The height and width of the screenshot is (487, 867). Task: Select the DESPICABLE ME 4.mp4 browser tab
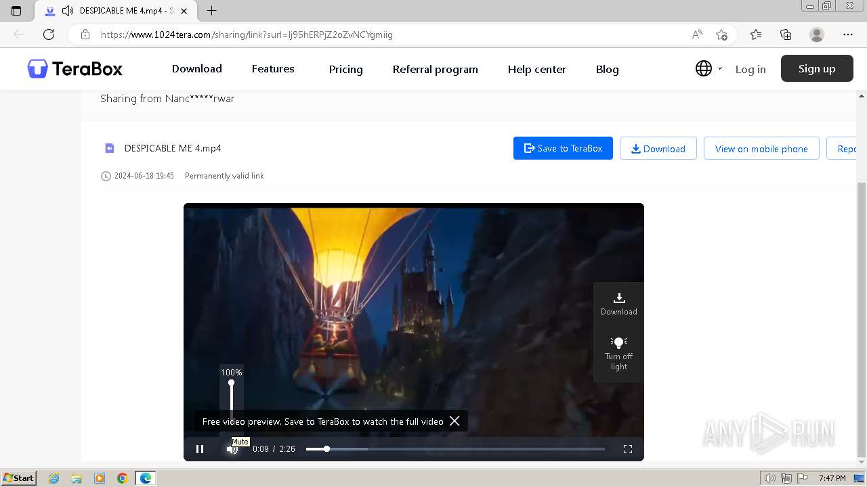(x=117, y=11)
